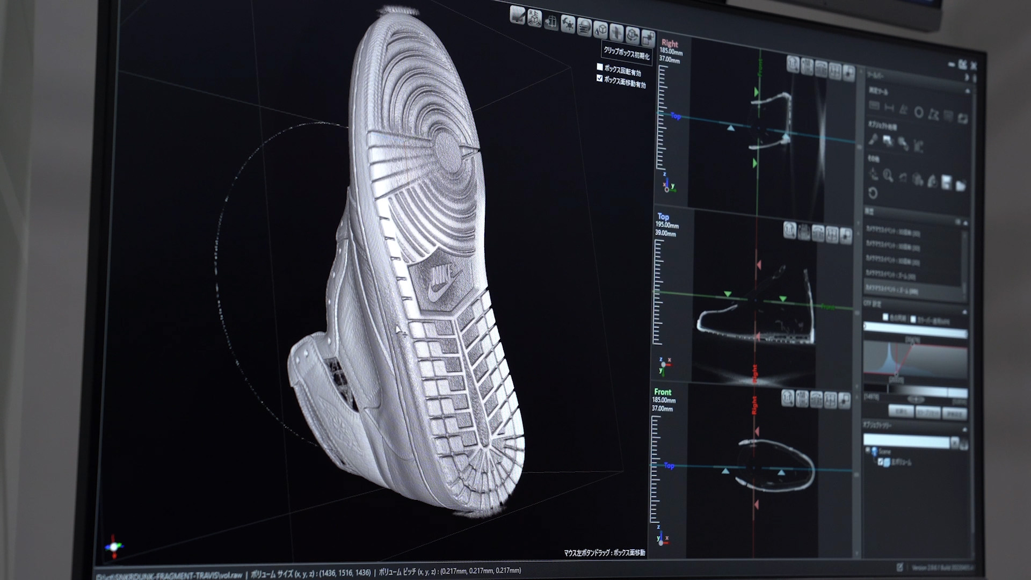The height and width of the screenshot is (580, 1031).
Task: Click the クリップボックス初期化 button
Action: (x=627, y=53)
